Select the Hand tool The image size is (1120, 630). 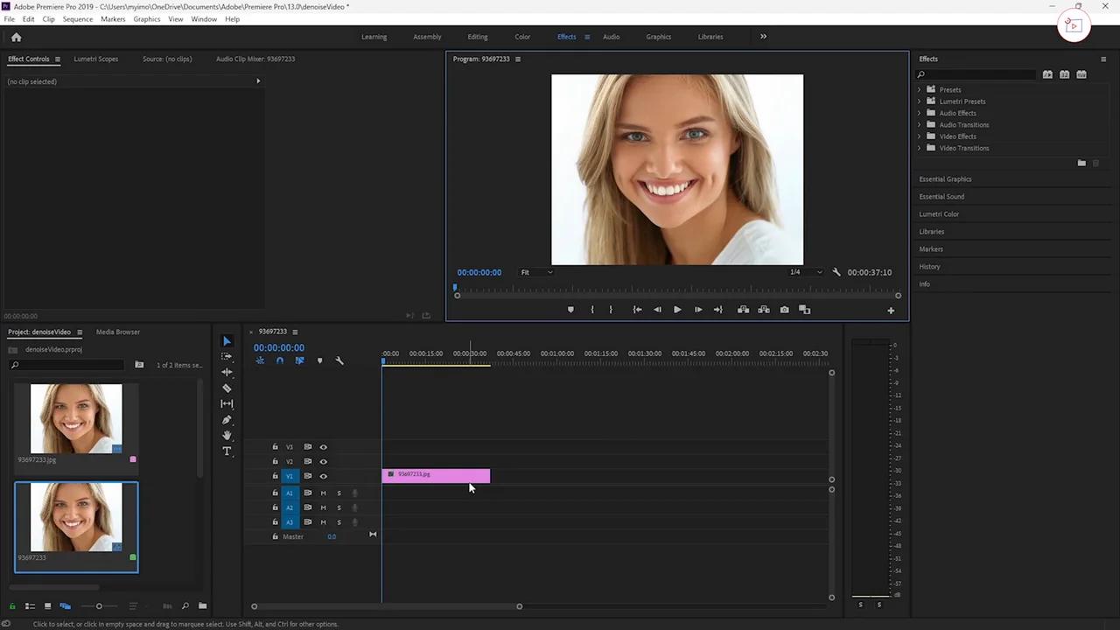227,435
